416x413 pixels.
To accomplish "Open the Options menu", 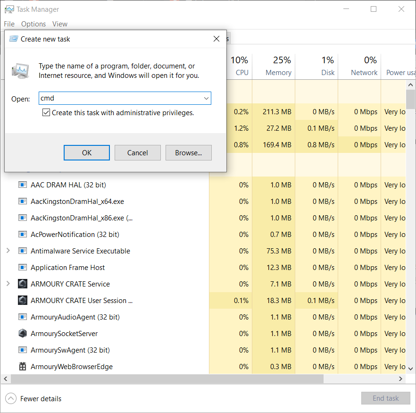I will point(33,24).
